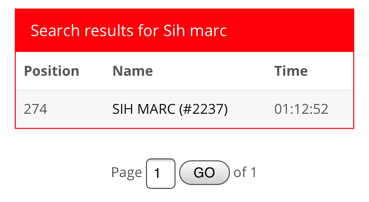The width and height of the screenshot is (369, 202).
Task: Open the SIH MARC runner name
Action: pyautogui.click(x=144, y=109)
